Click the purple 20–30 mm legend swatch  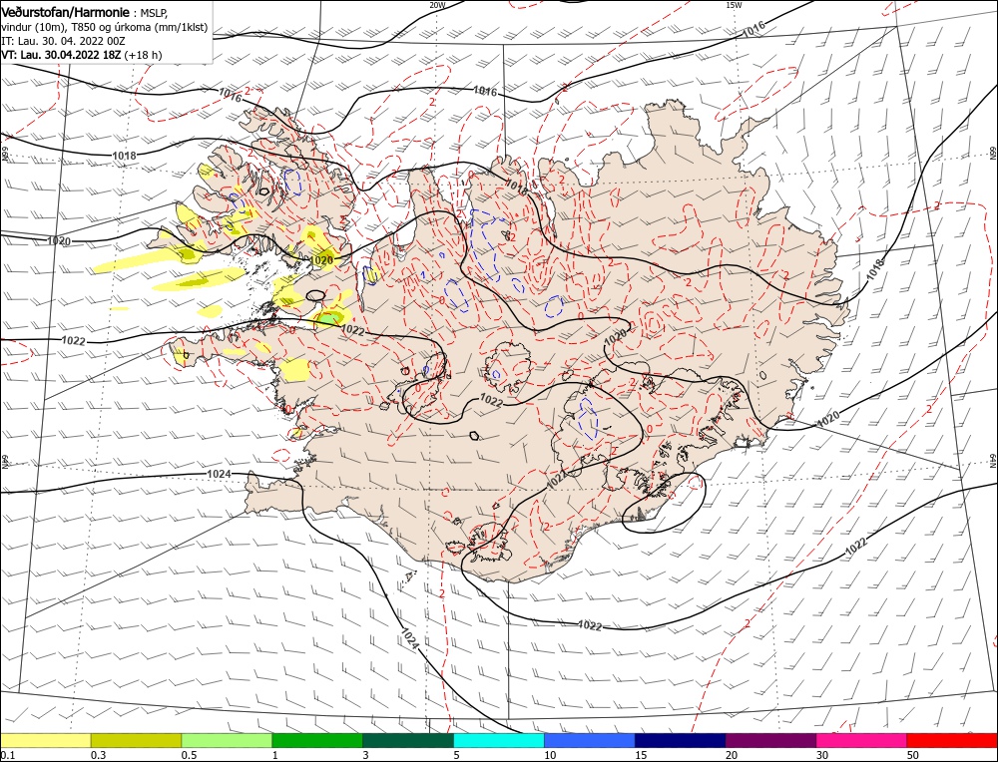pyautogui.click(x=770, y=740)
